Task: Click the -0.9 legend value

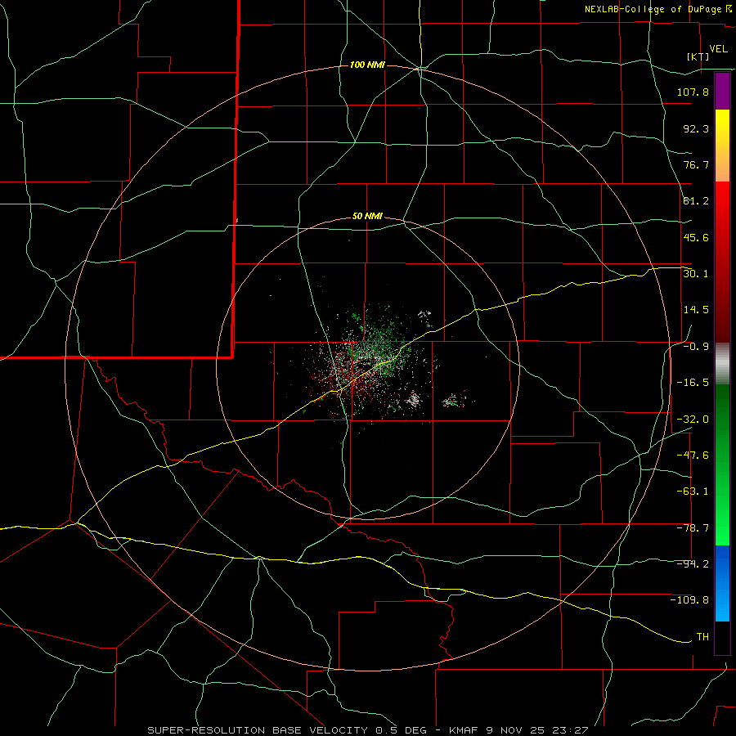Action: point(696,347)
